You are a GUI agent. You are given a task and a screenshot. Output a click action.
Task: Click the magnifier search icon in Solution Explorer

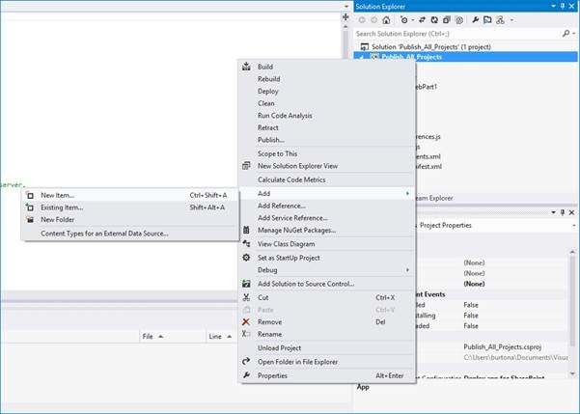(x=566, y=34)
